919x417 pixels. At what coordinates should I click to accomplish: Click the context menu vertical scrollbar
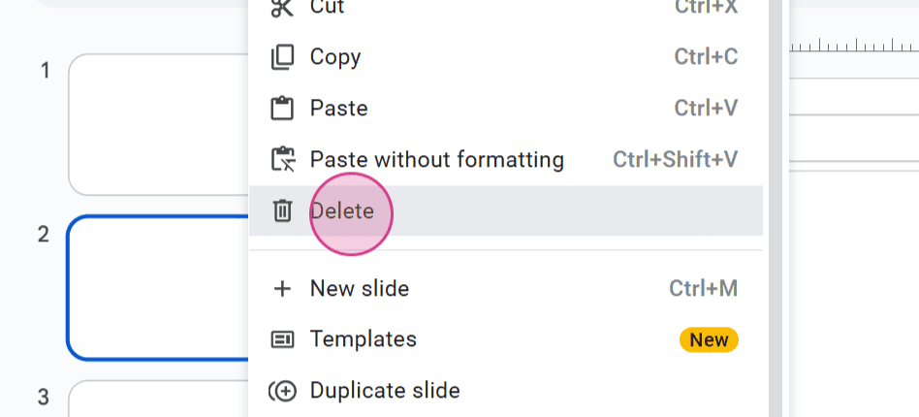point(776,208)
